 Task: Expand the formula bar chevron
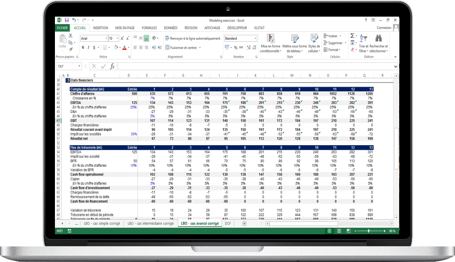point(395,67)
